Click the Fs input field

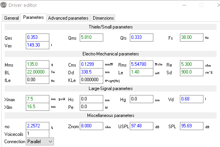191,37
